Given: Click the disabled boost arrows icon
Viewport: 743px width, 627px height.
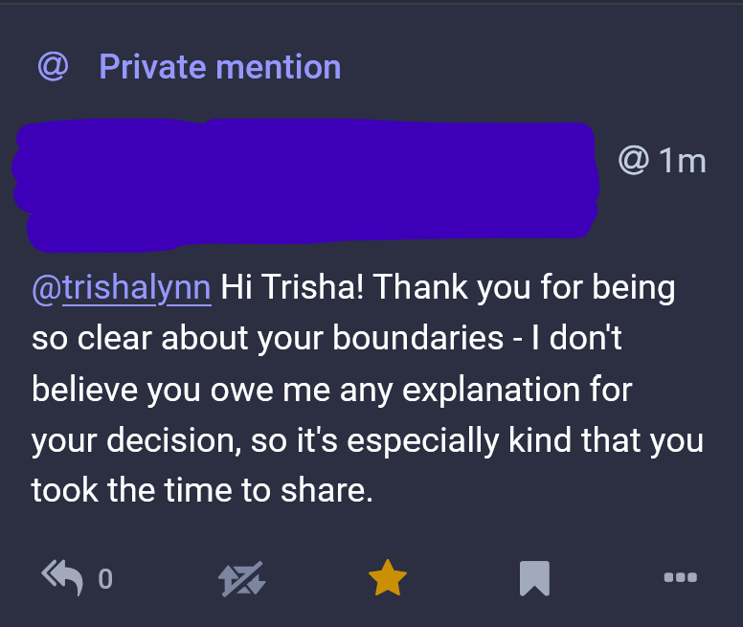Looking at the screenshot, I should coord(241,578).
